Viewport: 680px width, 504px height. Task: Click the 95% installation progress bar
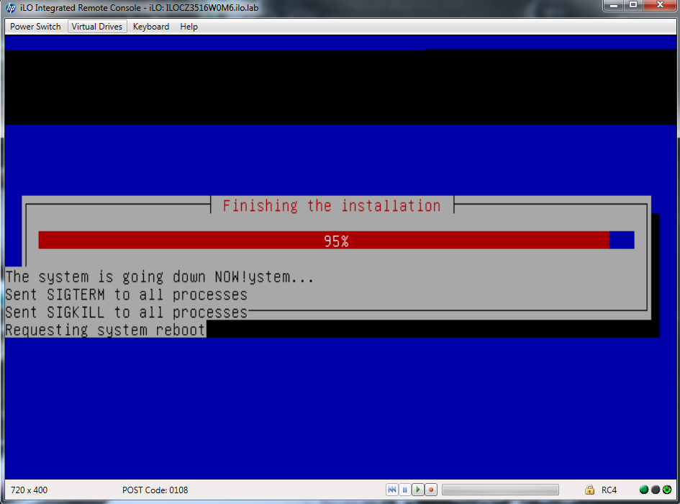[336, 240]
